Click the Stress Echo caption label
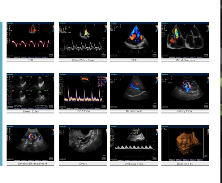Image resolution: width=222 pixels, height=183 pixels. (x=30, y=111)
